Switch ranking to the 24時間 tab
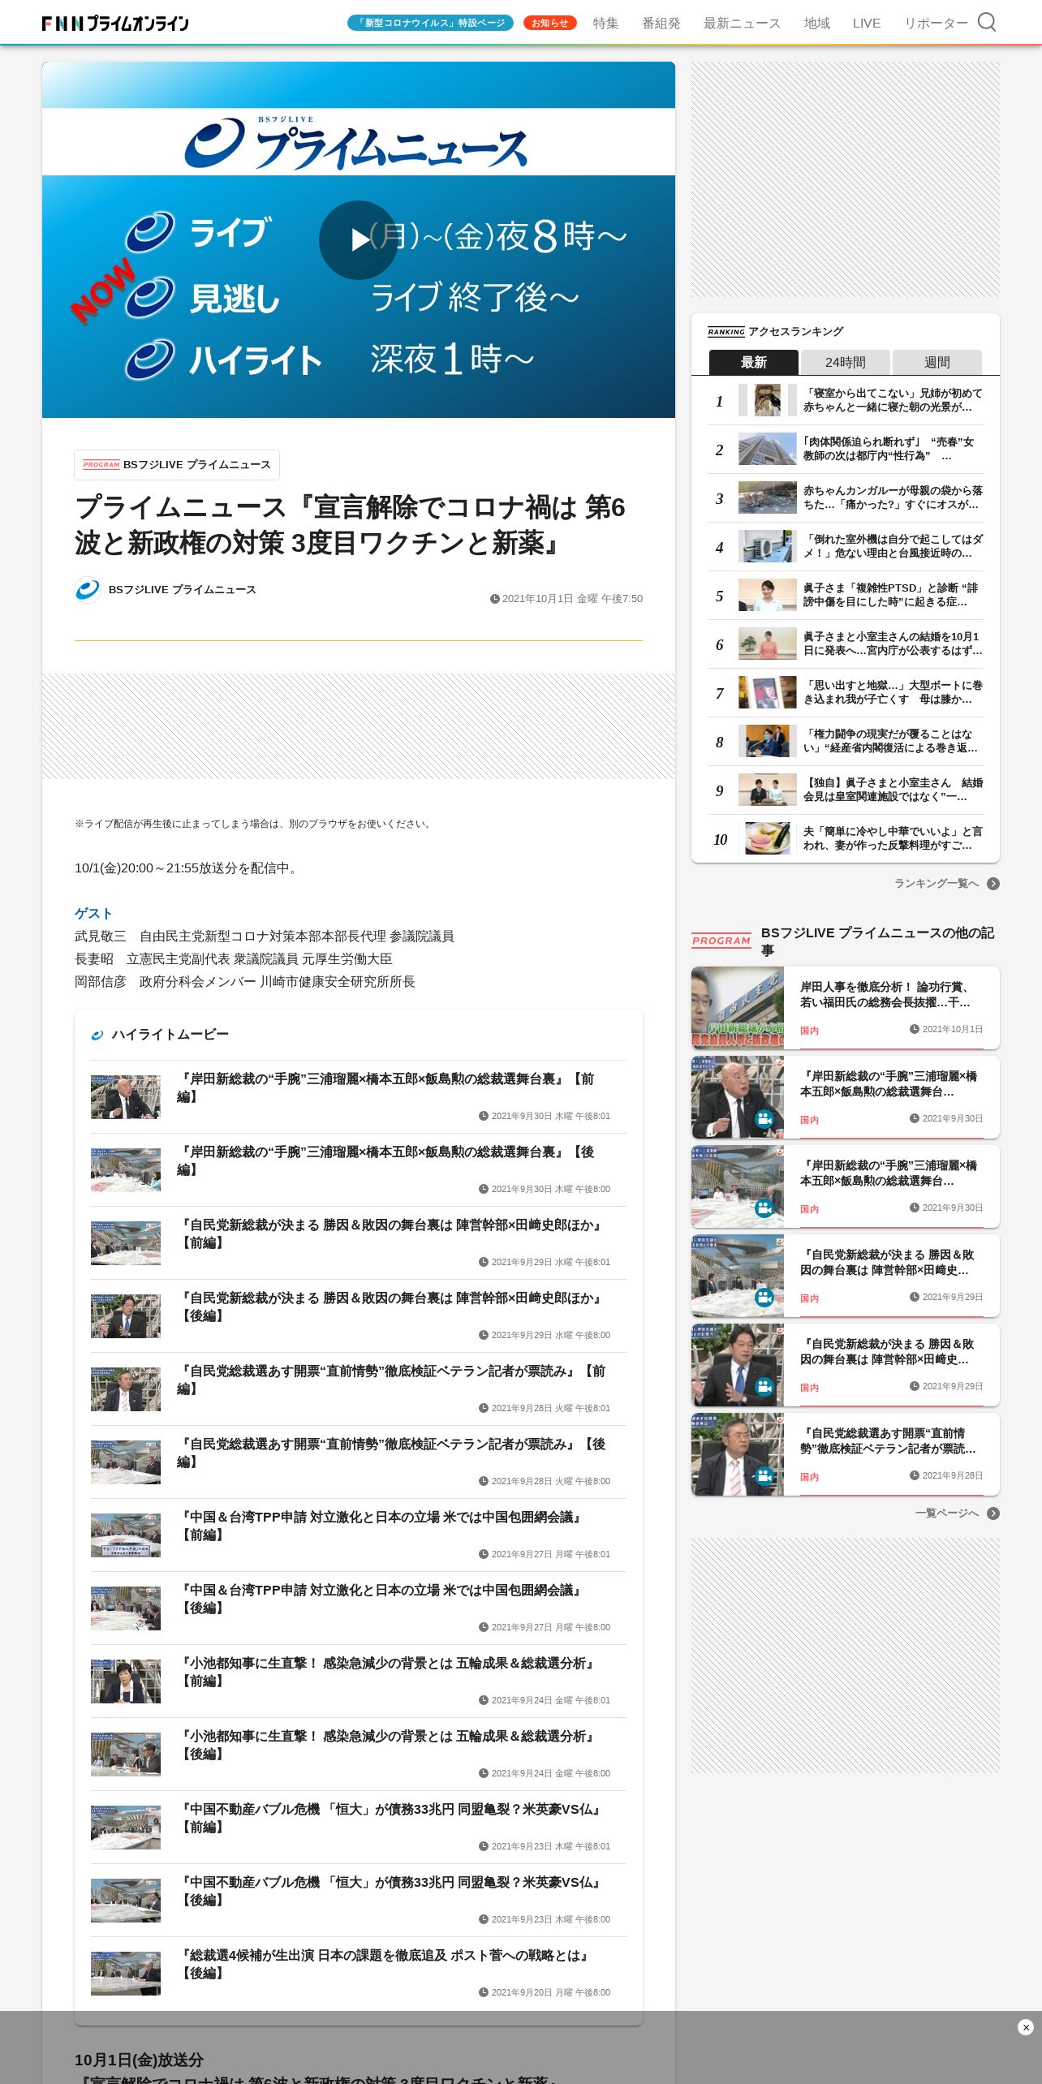Image resolution: width=1042 pixels, height=2084 pixels. point(846,362)
